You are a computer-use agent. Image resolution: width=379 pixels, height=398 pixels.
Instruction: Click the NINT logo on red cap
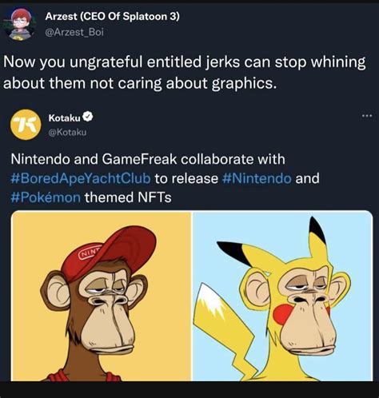click(90, 252)
